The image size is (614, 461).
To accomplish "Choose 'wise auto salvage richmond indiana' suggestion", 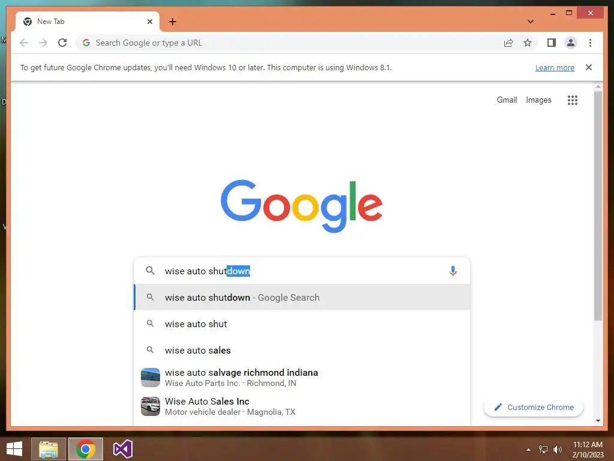I will click(x=302, y=378).
